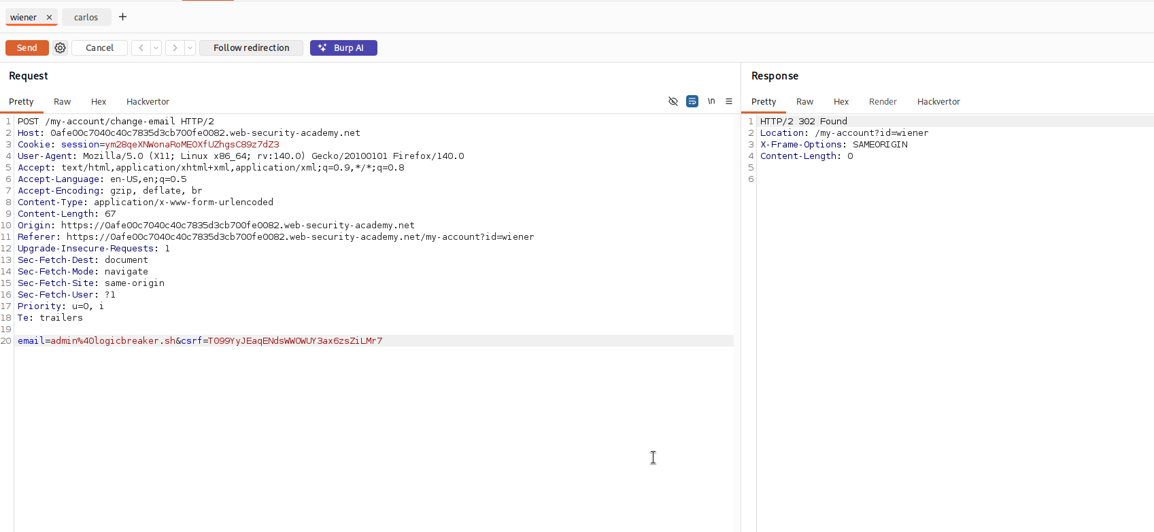
Task: Send the request
Action: click(x=27, y=48)
